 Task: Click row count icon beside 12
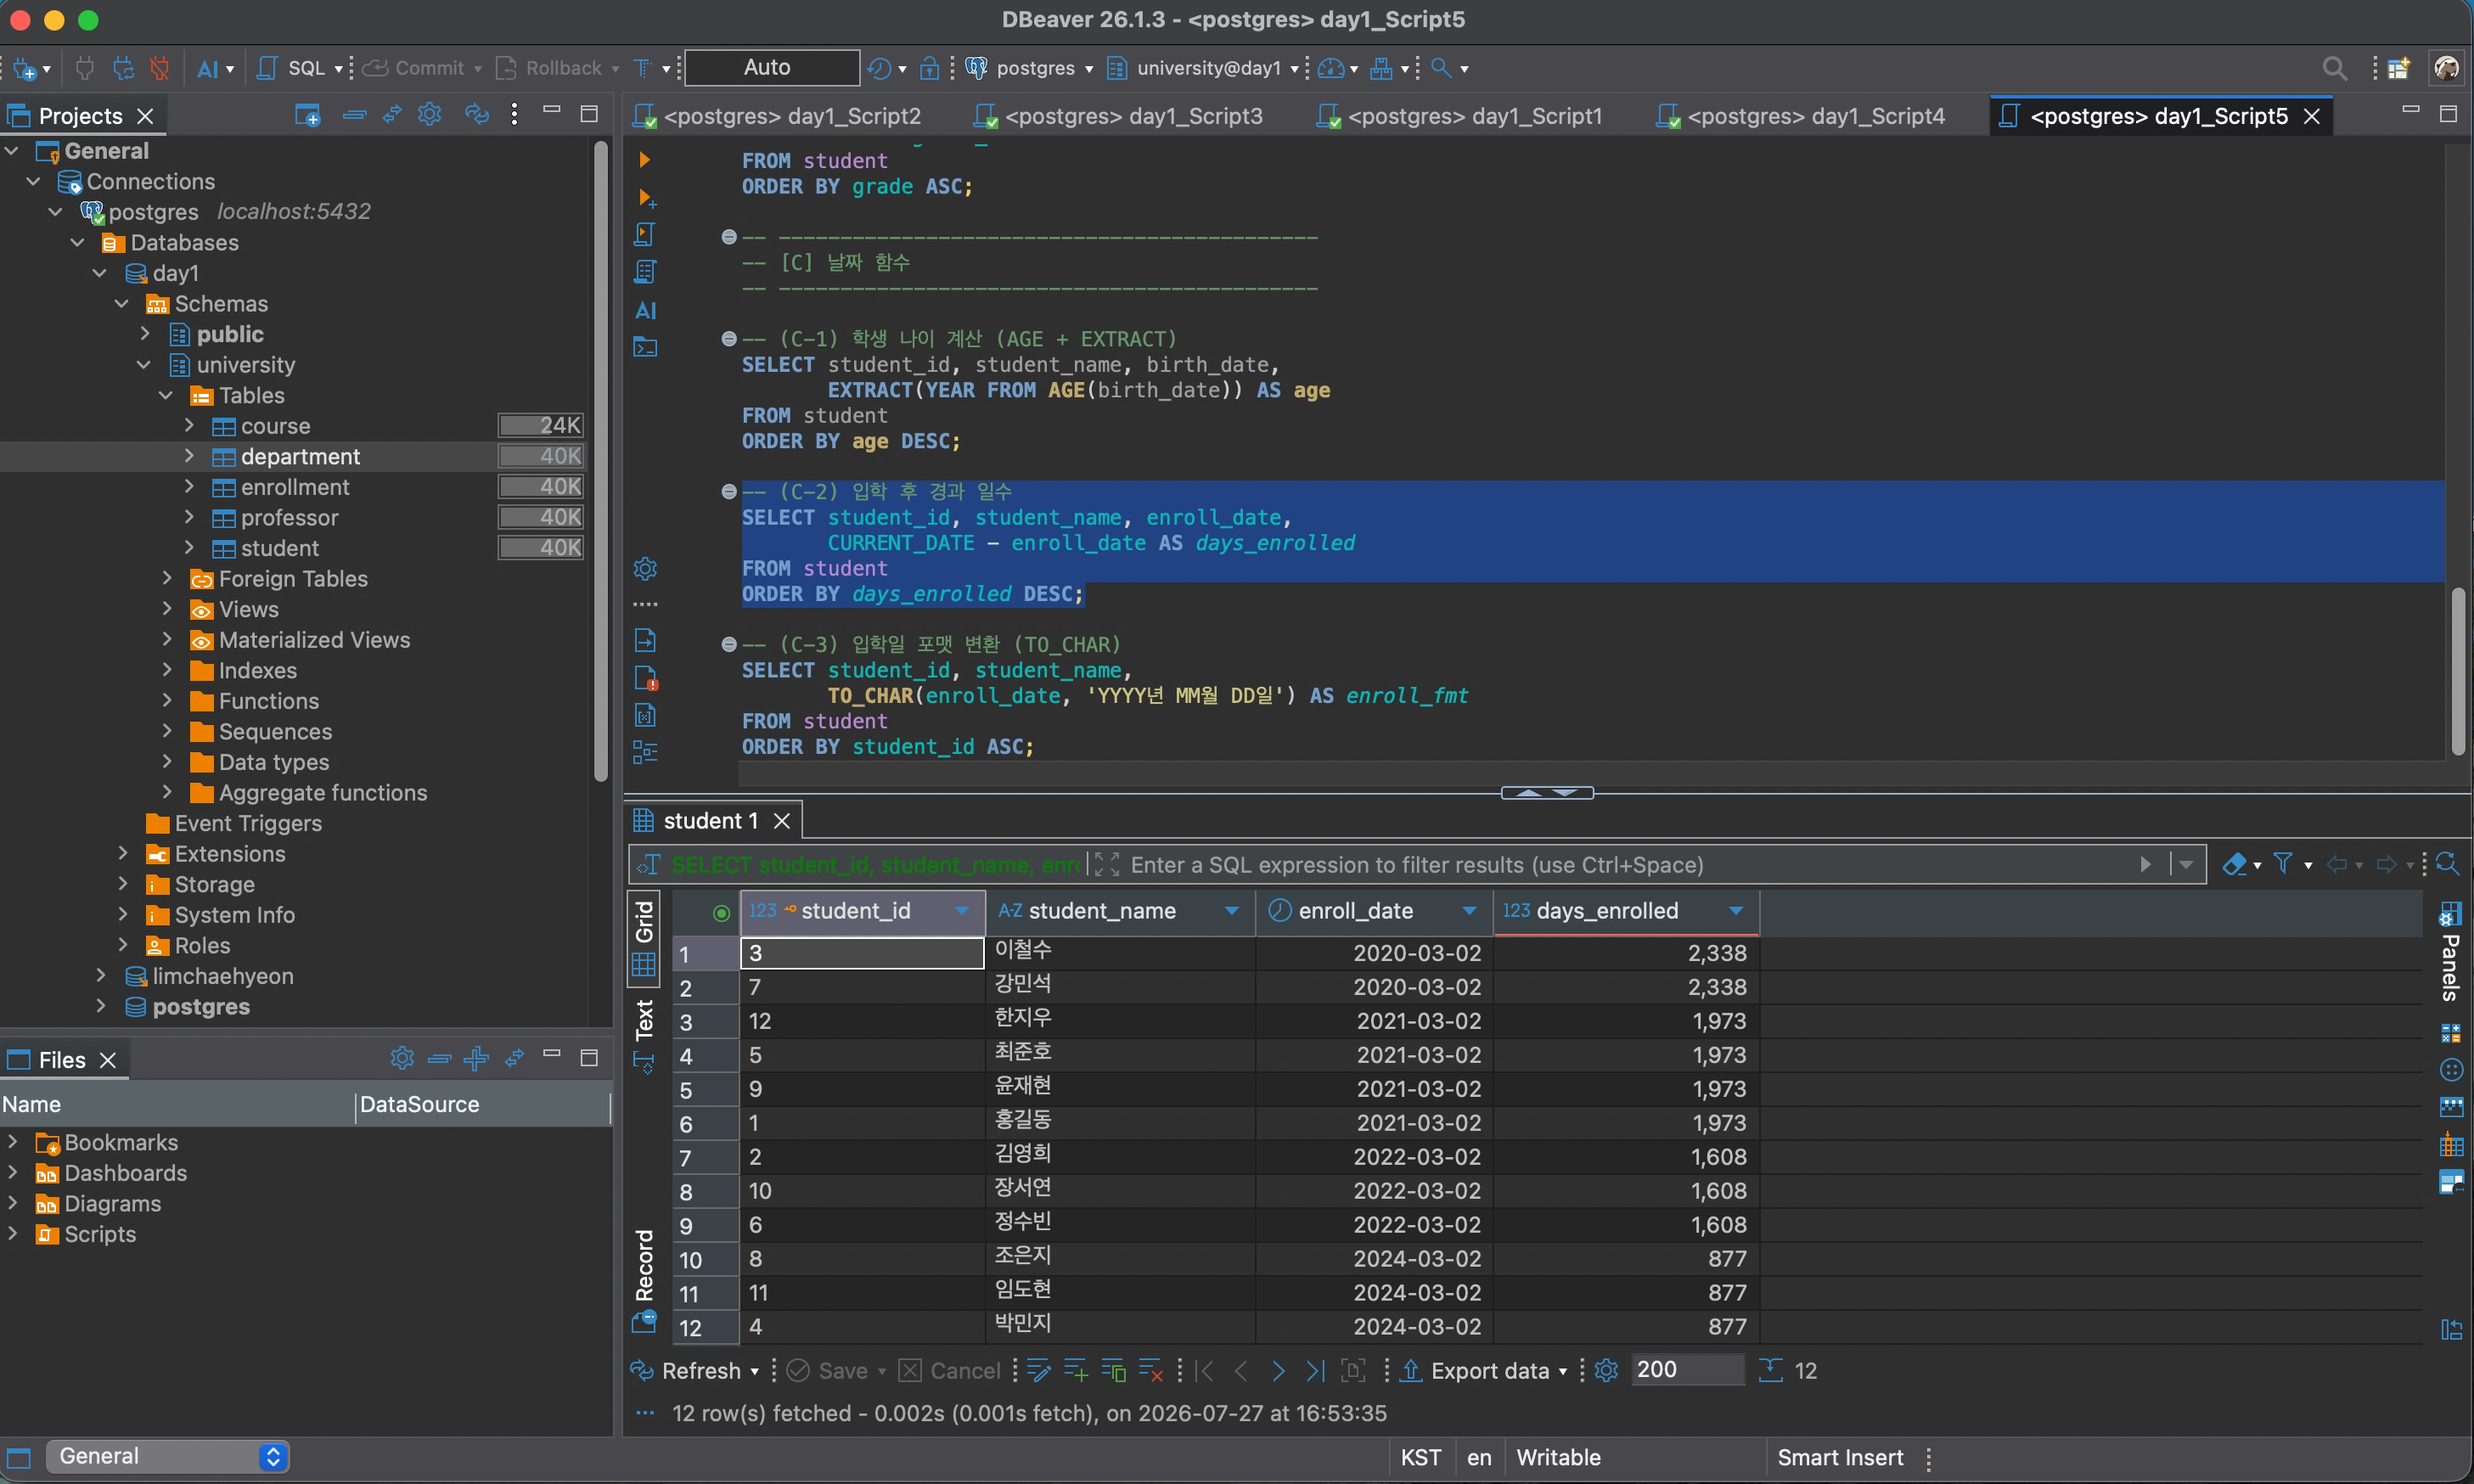(x=1770, y=1370)
